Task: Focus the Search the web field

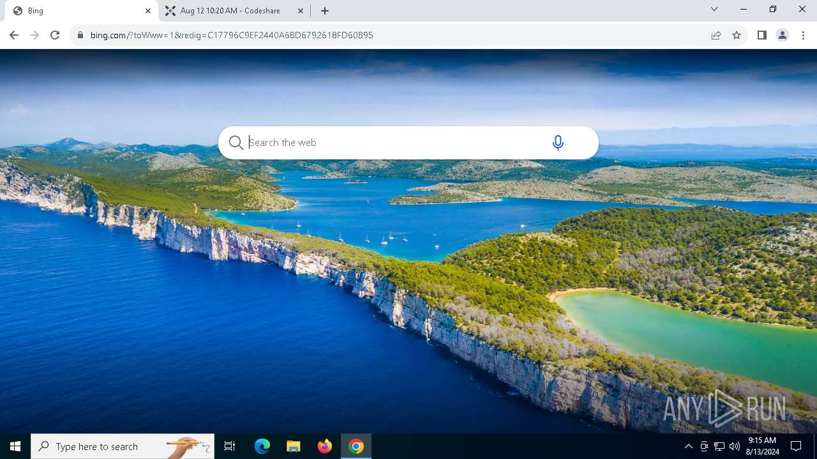Action: click(x=396, y=143)
